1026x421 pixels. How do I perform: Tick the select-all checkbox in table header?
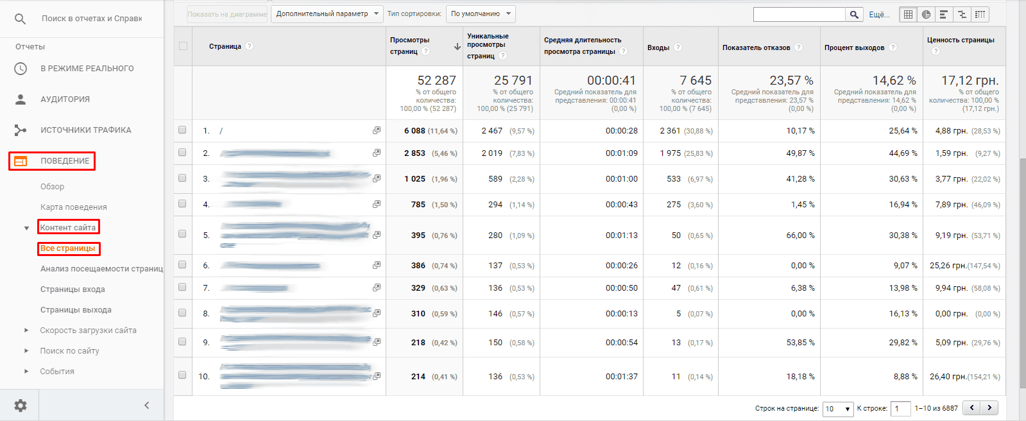184,46
